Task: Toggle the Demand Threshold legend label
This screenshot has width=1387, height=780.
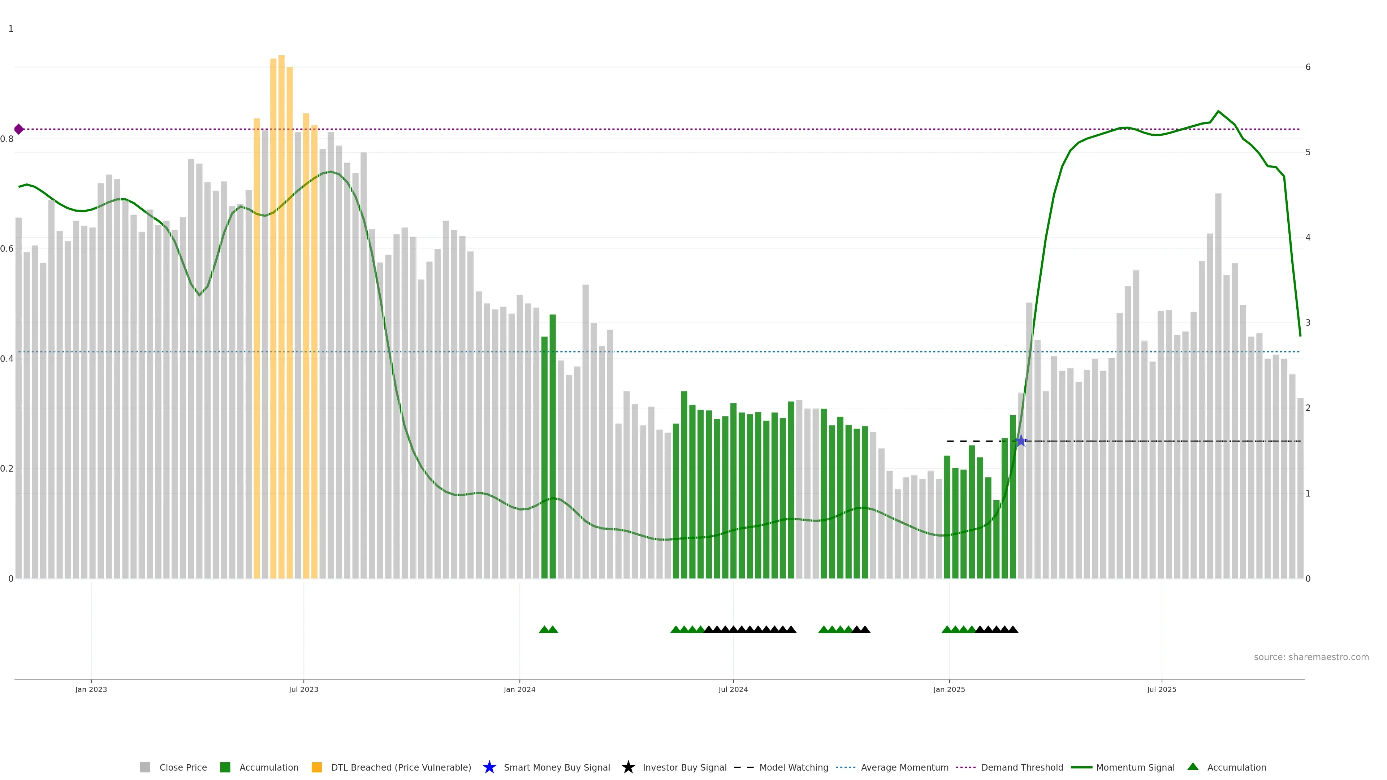Action: pos(1022,768)
